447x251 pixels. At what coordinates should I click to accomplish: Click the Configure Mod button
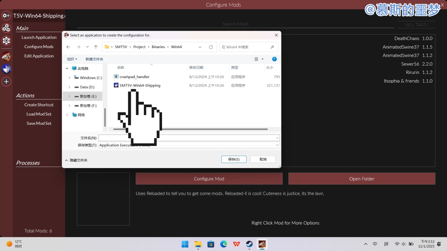(209, 179)
